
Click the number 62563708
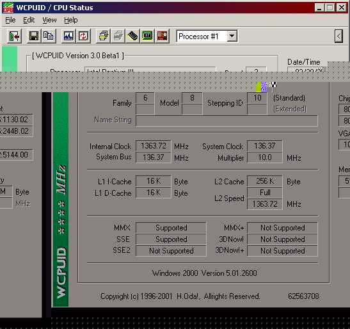[x=303, y=296]
